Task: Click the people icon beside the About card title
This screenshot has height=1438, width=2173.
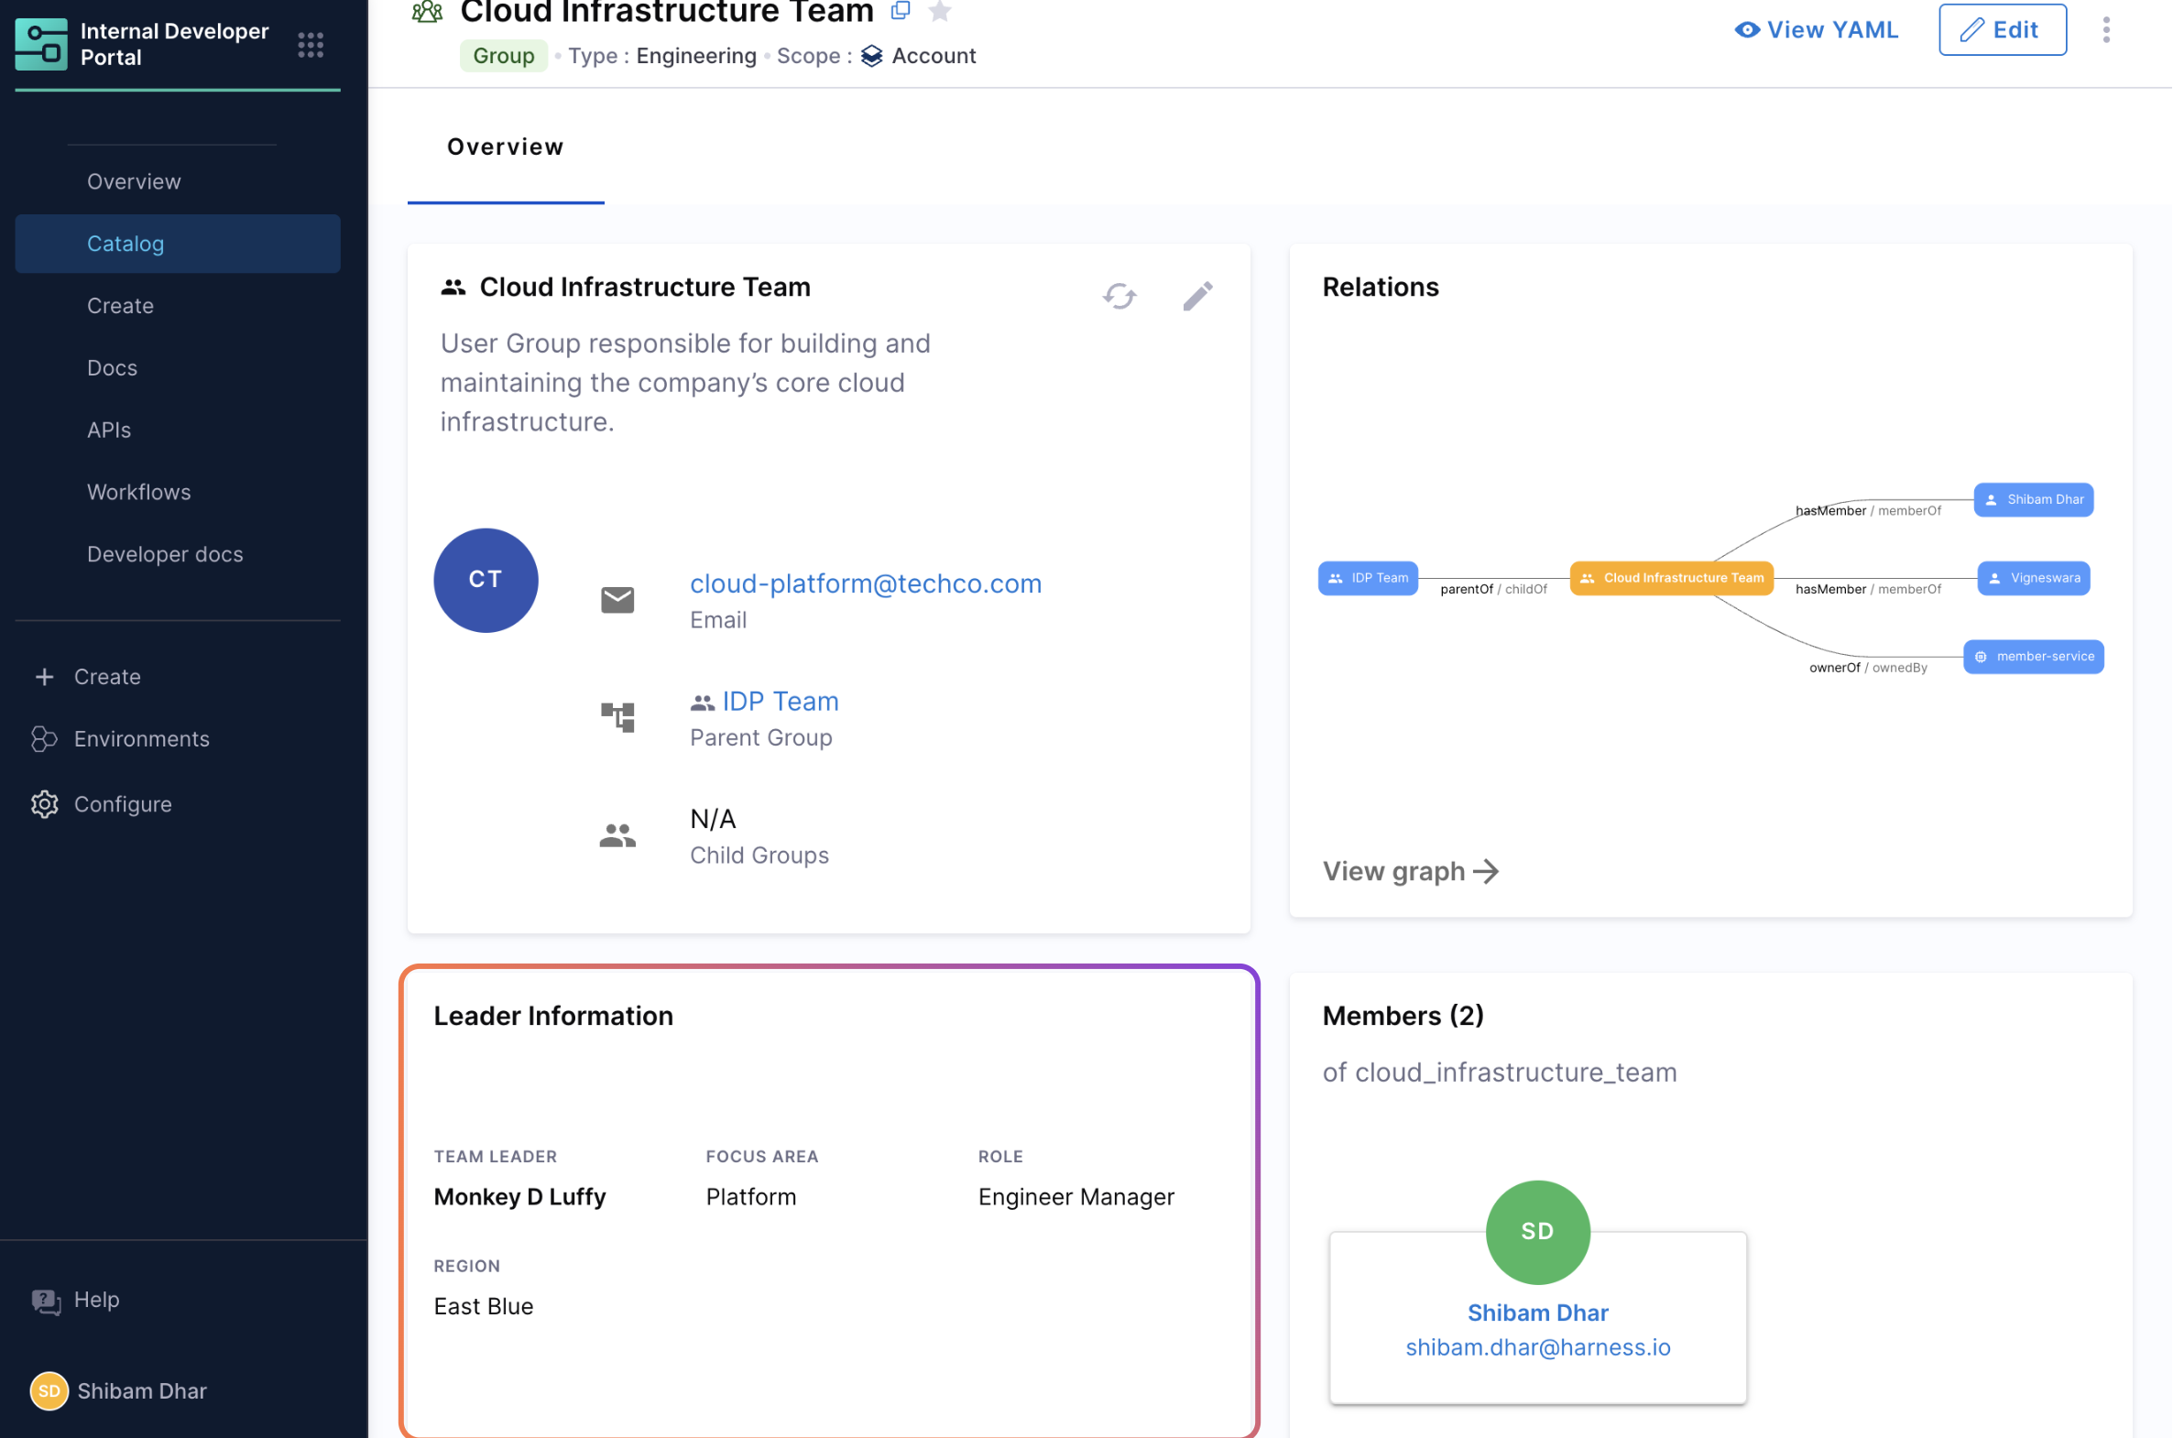Action: click(453, 287)
